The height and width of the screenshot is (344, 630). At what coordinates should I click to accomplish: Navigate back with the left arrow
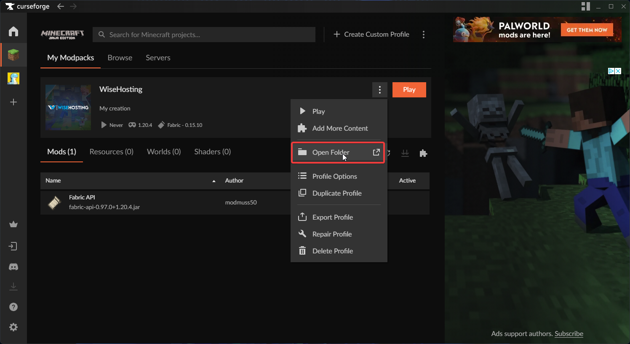61,6
